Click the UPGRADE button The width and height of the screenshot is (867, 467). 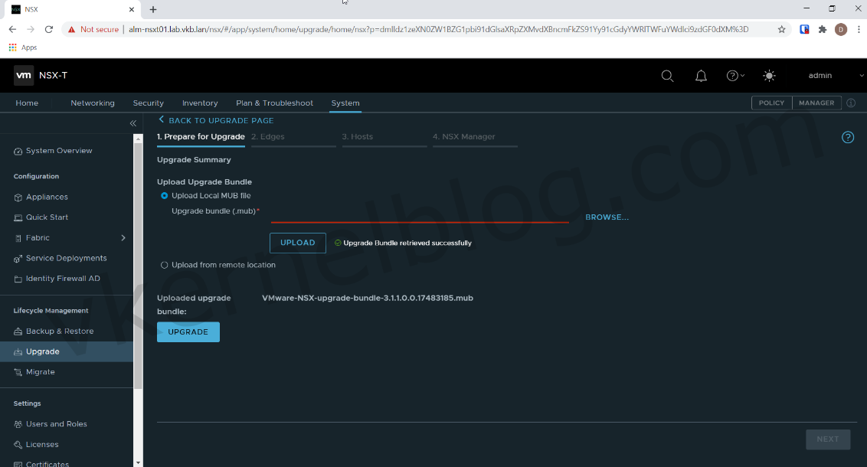[x=188, y=331]
